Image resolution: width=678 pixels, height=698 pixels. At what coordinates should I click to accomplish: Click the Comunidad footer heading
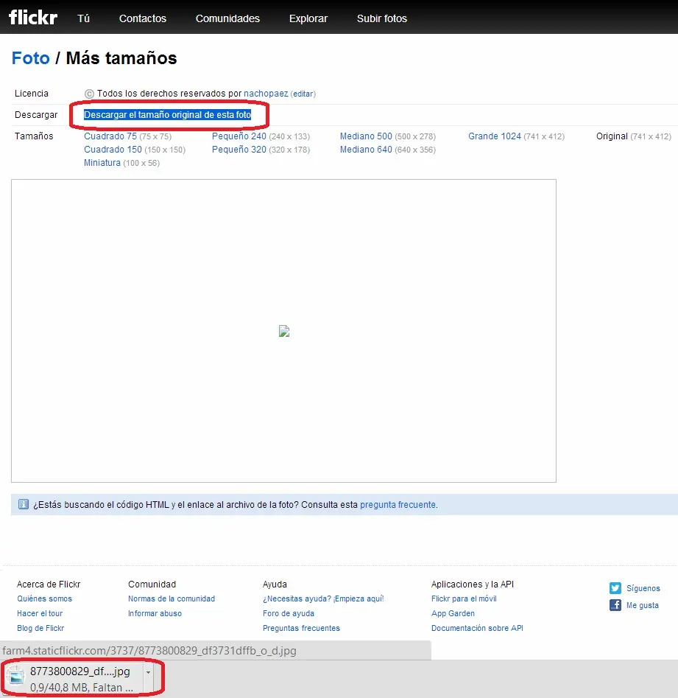tap(152, 584)
